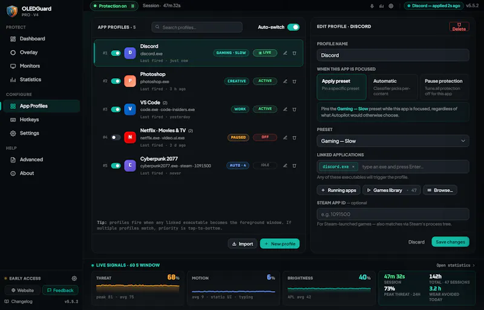Click the red Delete profile button

[x=459, y=27]
